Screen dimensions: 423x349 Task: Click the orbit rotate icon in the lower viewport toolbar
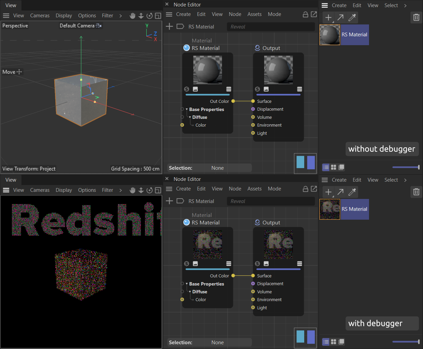click(x=149, y=190)
